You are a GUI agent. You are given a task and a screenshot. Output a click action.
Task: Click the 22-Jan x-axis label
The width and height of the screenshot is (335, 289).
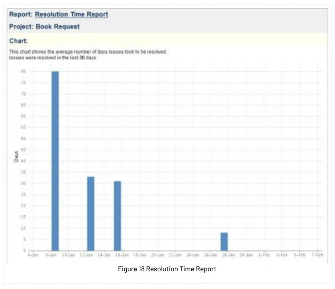175,255
